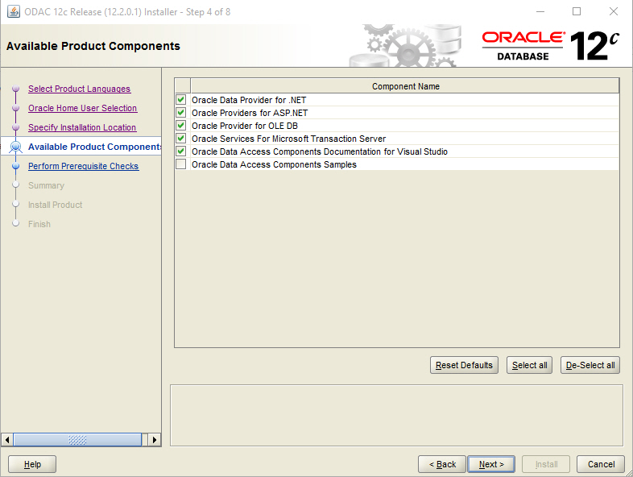Click the steps panel horizontal scrollbar thumb
Viewport: 633px width, 477px height.
pos(77,439)
